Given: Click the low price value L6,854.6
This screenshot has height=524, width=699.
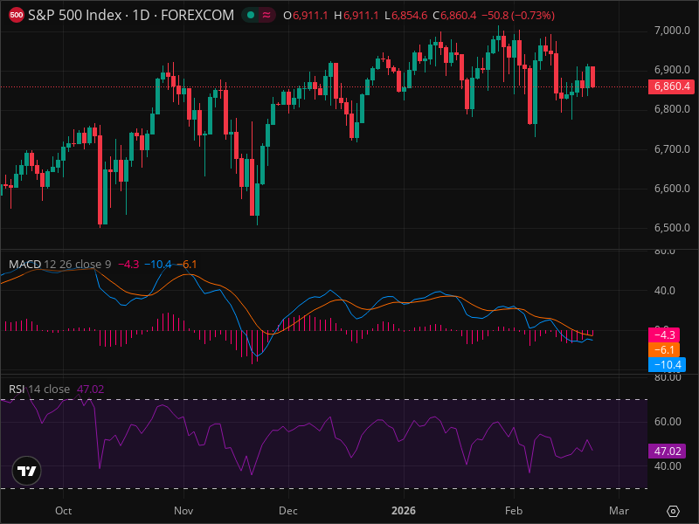Looking at the screenshot, I should (406, 16).
